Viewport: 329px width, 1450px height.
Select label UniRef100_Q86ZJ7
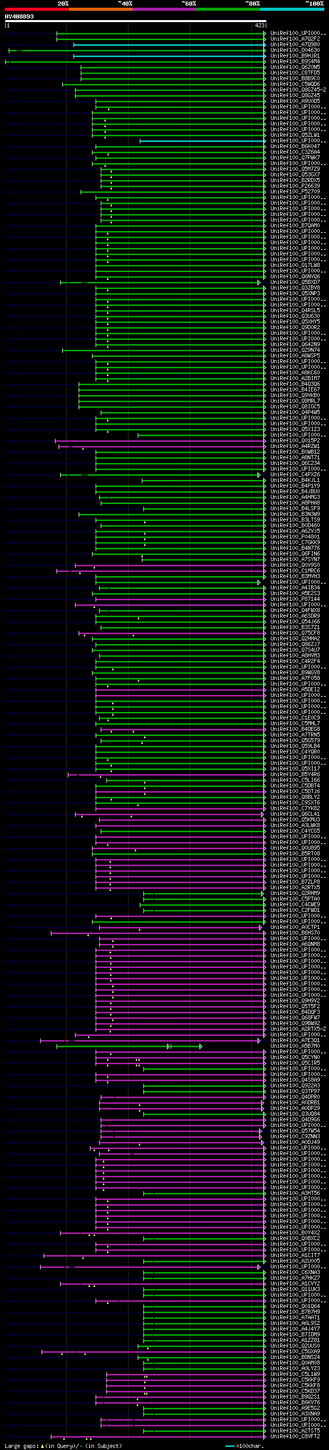tap(295, 645)
